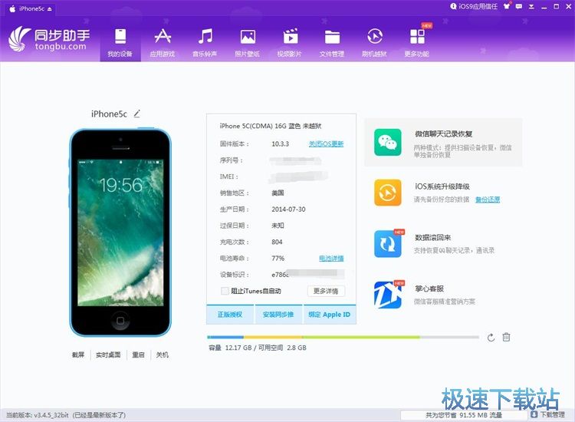Screen dimensions: 575x422
Task: Click the 安装同步推 button
Action: [278, 315]
